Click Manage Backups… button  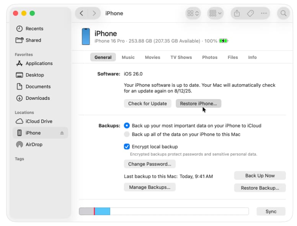tap(150, 187)
